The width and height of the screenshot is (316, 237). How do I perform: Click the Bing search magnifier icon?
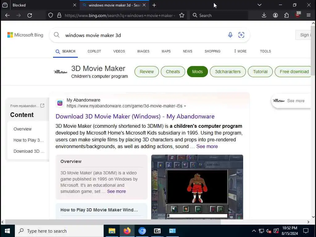point(57,35)
